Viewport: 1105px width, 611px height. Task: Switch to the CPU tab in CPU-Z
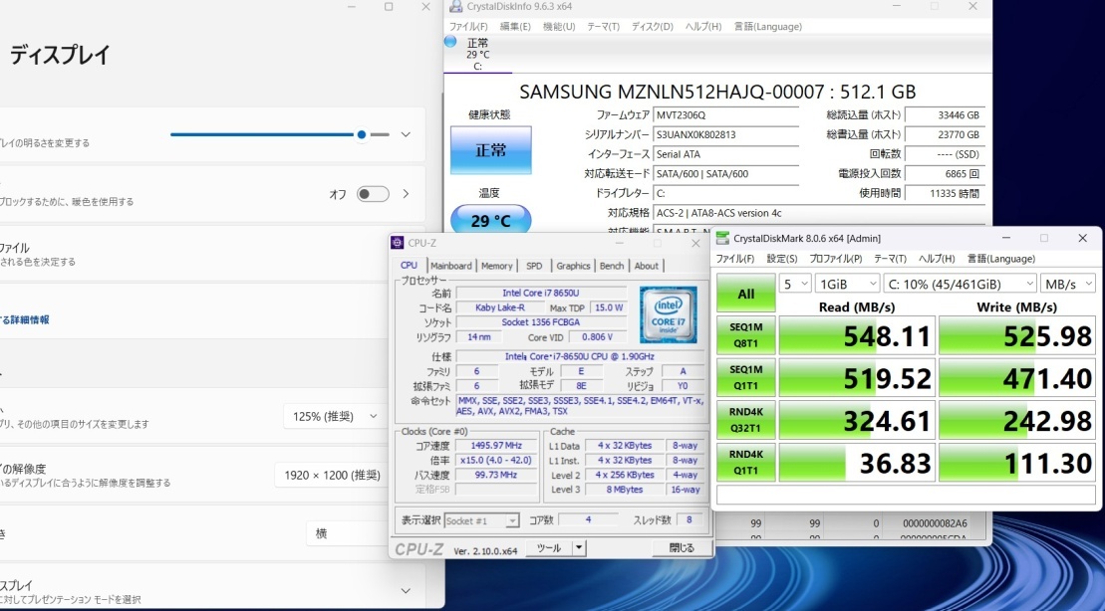[409, 266]
